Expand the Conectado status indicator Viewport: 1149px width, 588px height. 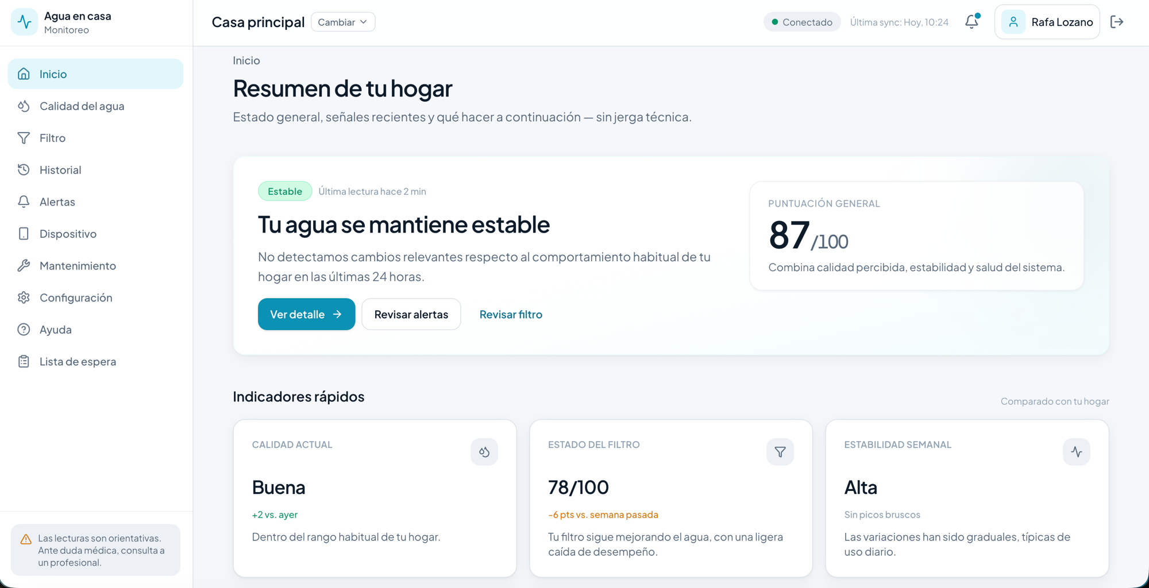pos(802,21)
